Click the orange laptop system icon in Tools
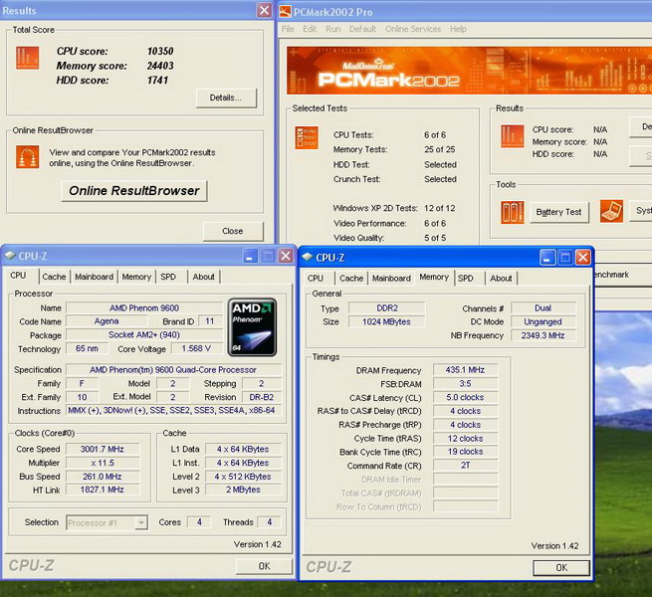Screen dimensions: 652x597 (611, 211)
